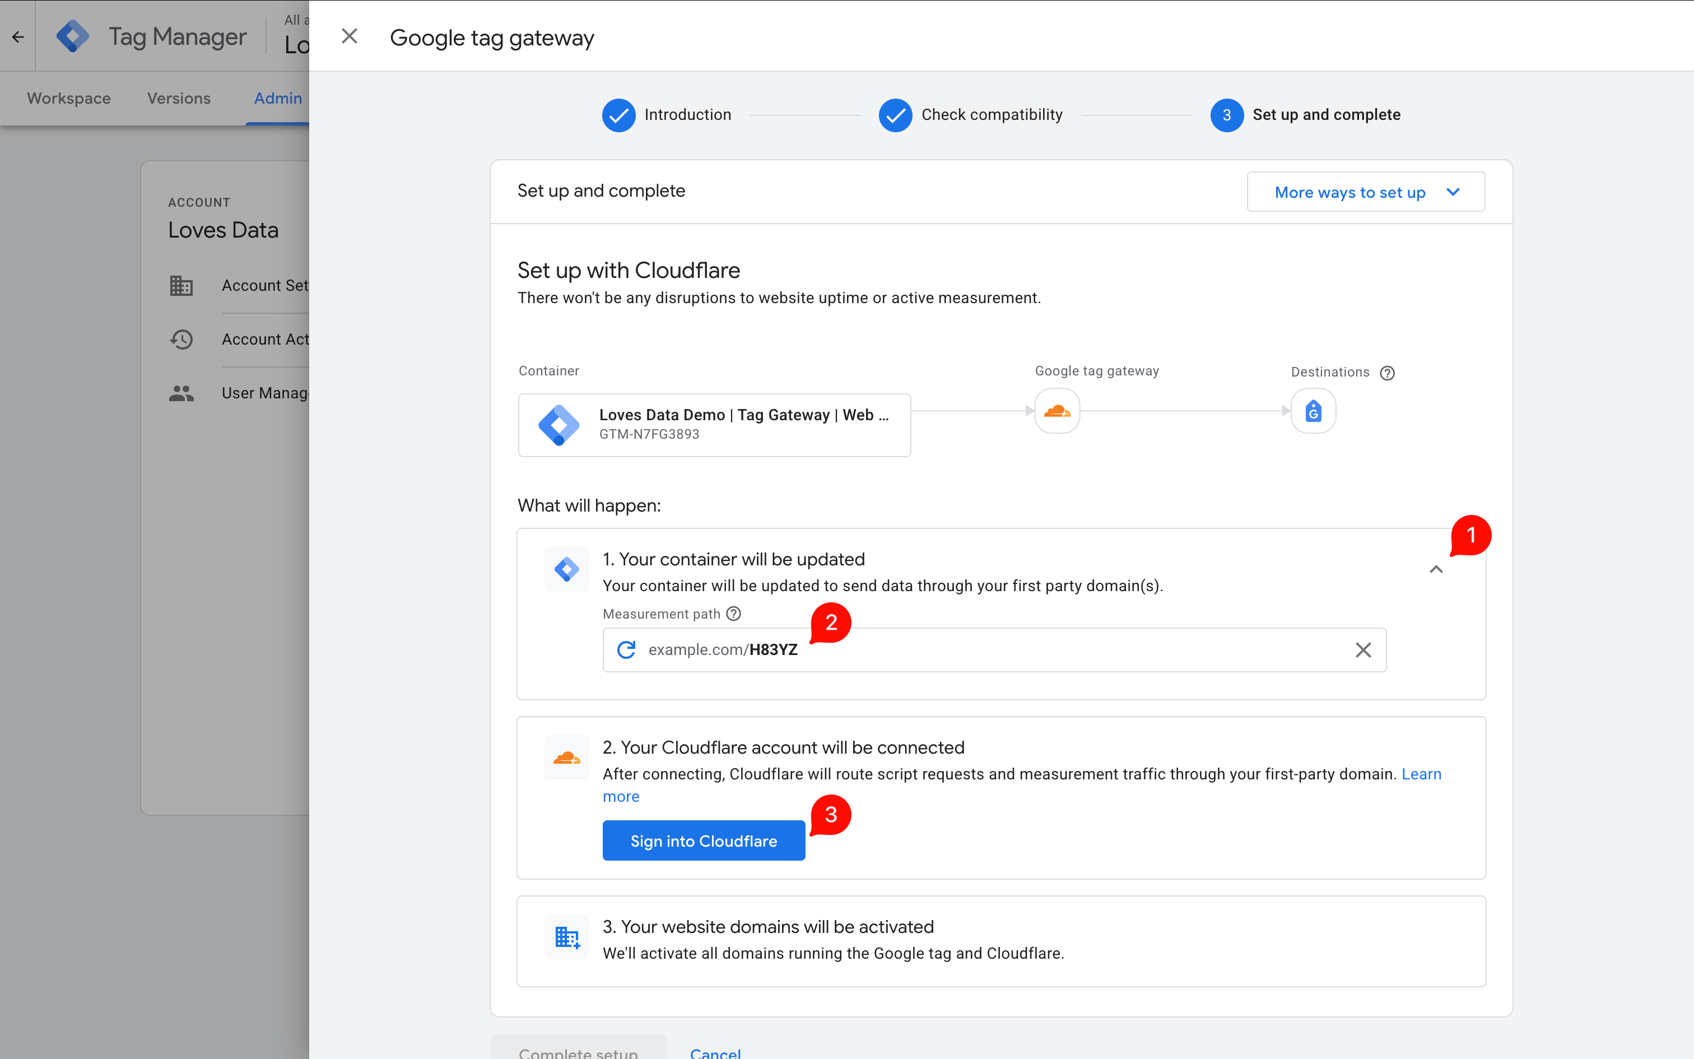The width and height of the screenshot is (1694, 1059).
Task: Click Sign into Cloudflare button
Action: click(704, 840)
